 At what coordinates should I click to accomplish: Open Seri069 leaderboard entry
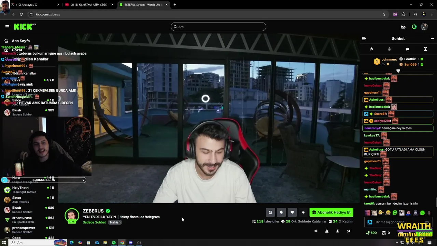pyautogui.click(x=411, y=64)
